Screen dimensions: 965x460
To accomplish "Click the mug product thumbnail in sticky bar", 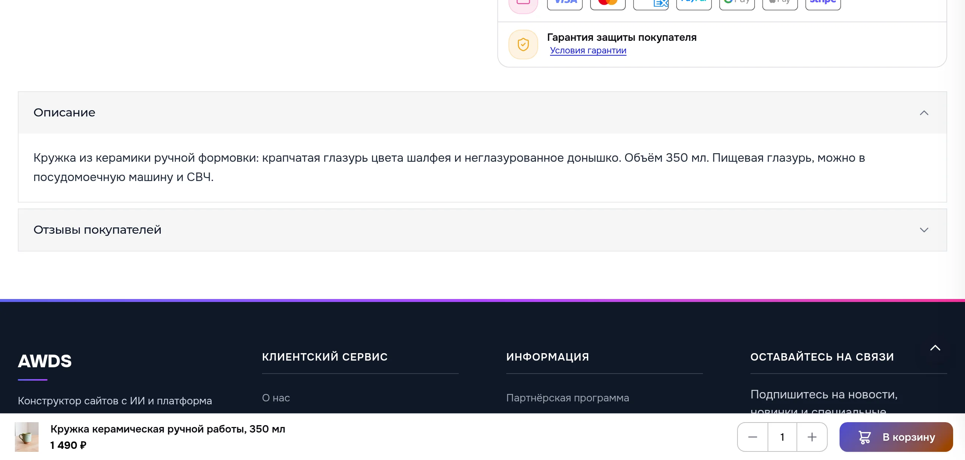I will point(27,437).
